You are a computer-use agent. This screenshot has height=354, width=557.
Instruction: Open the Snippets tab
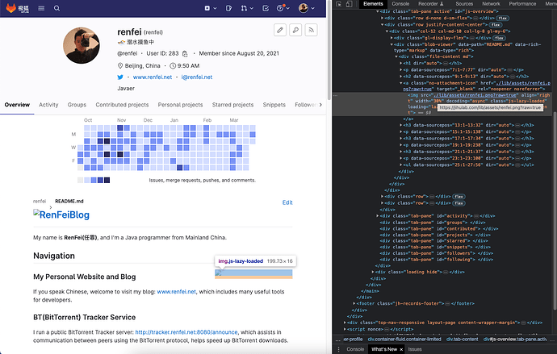point(274,105)
